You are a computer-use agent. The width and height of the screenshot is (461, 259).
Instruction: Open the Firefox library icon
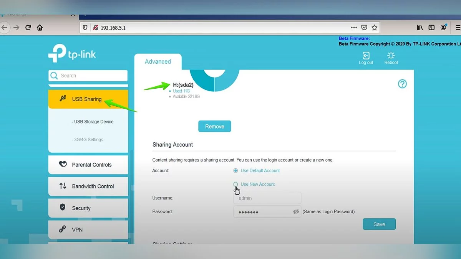tap(420, 28)
